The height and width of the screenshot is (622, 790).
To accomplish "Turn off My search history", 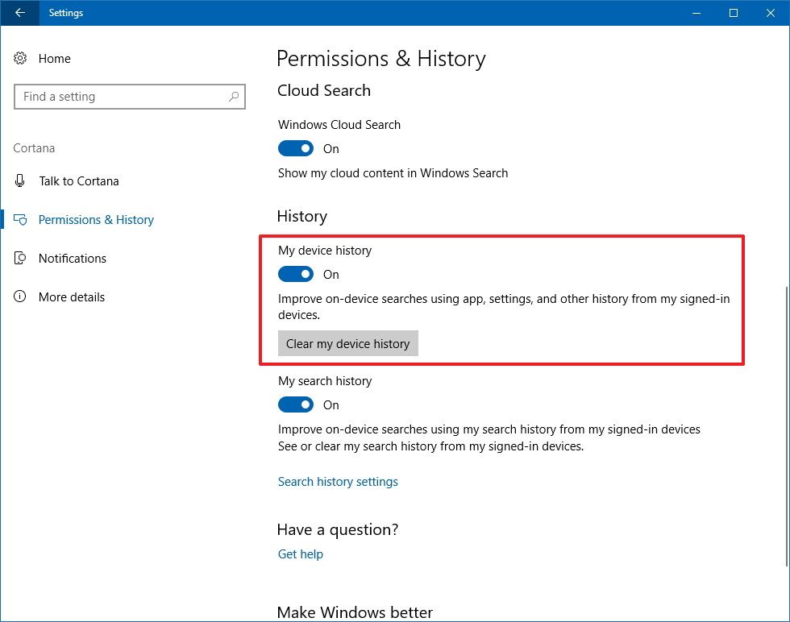I will pyautogui.click(x=295, y=404).
